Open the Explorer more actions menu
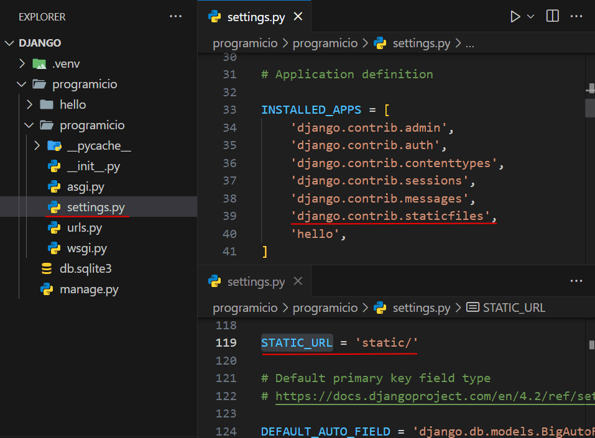Screen dimensions: 595x438 click(x=175, y=16)
